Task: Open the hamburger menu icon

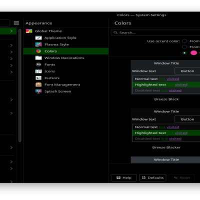Action: (x=16, y=23)
